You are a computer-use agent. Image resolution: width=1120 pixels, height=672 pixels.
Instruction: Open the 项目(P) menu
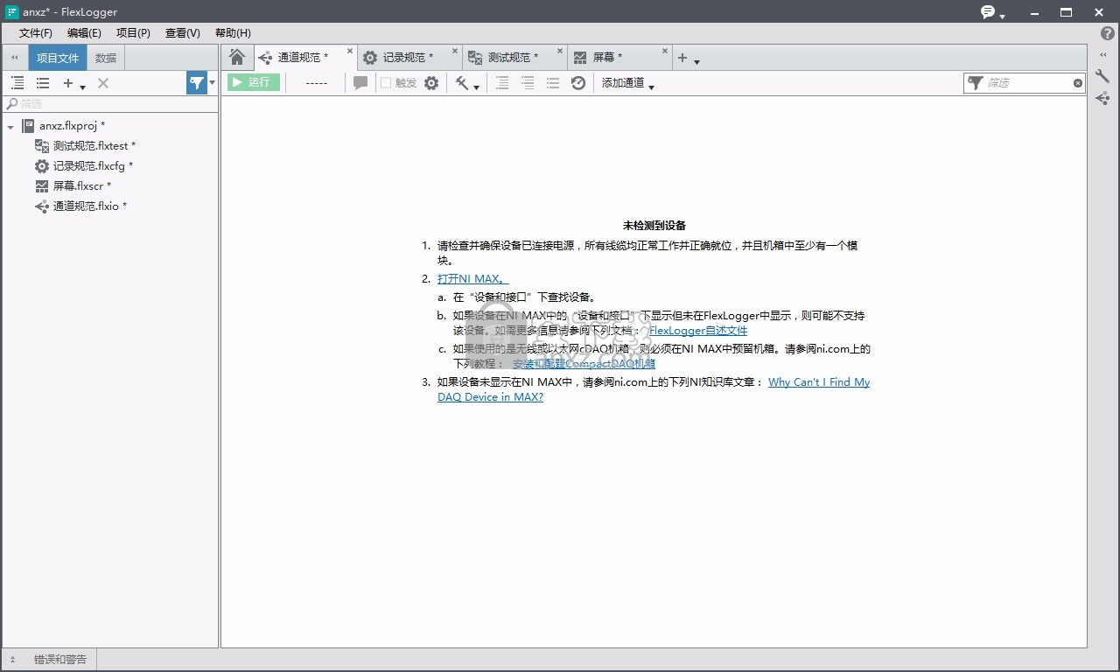[133, 33]
